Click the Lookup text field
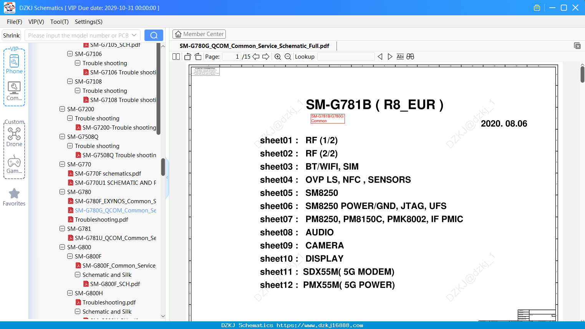Screen dimensions: 585x329 [x=346, y=56]
